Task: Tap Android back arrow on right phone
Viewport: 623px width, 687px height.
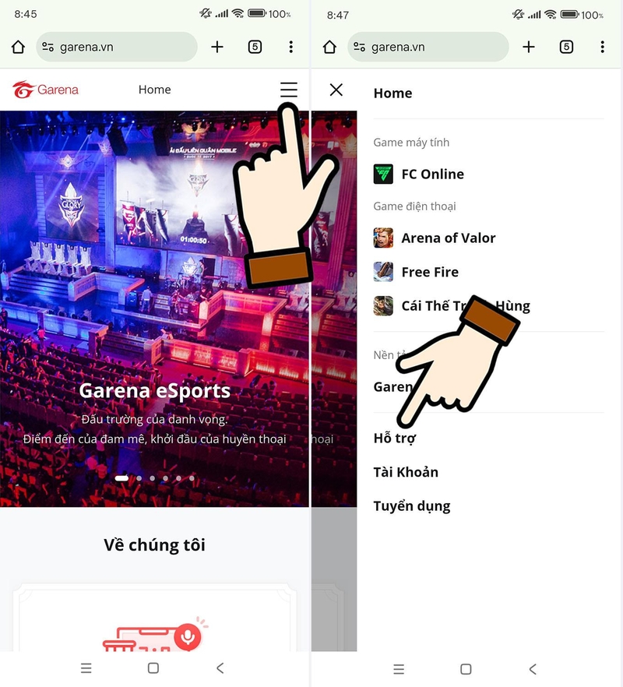Action: click(533, 669)
